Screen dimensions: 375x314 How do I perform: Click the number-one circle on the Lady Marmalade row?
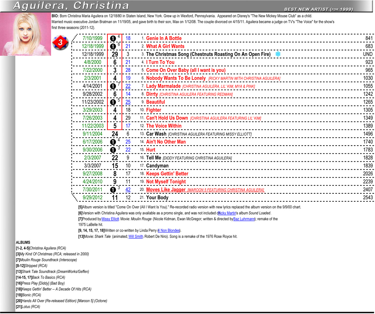click(x=113, y=86)
